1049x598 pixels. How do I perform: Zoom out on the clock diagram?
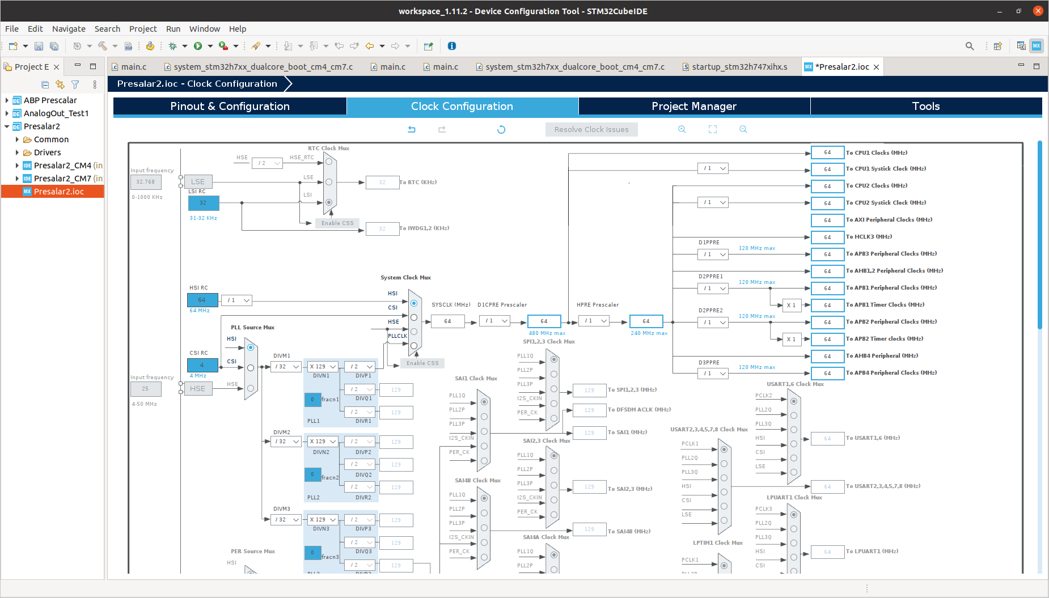(743, 129)
